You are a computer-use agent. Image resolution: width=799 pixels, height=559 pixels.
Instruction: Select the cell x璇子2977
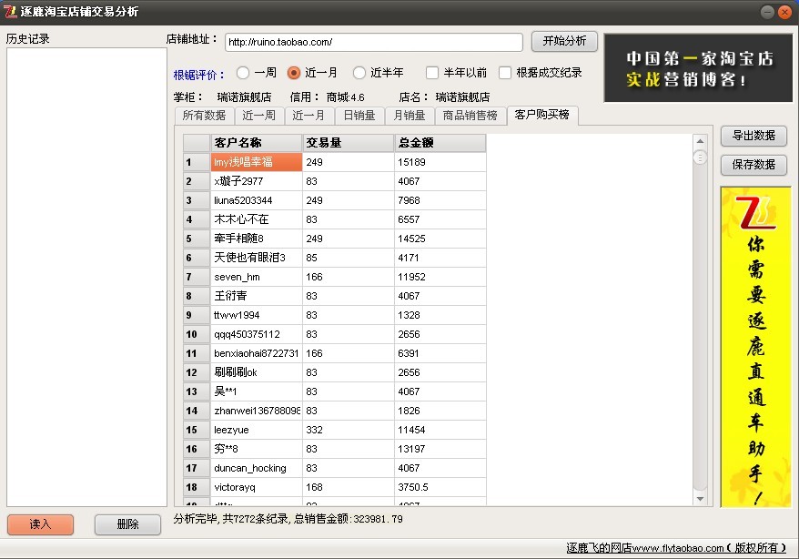pos(257,181)
